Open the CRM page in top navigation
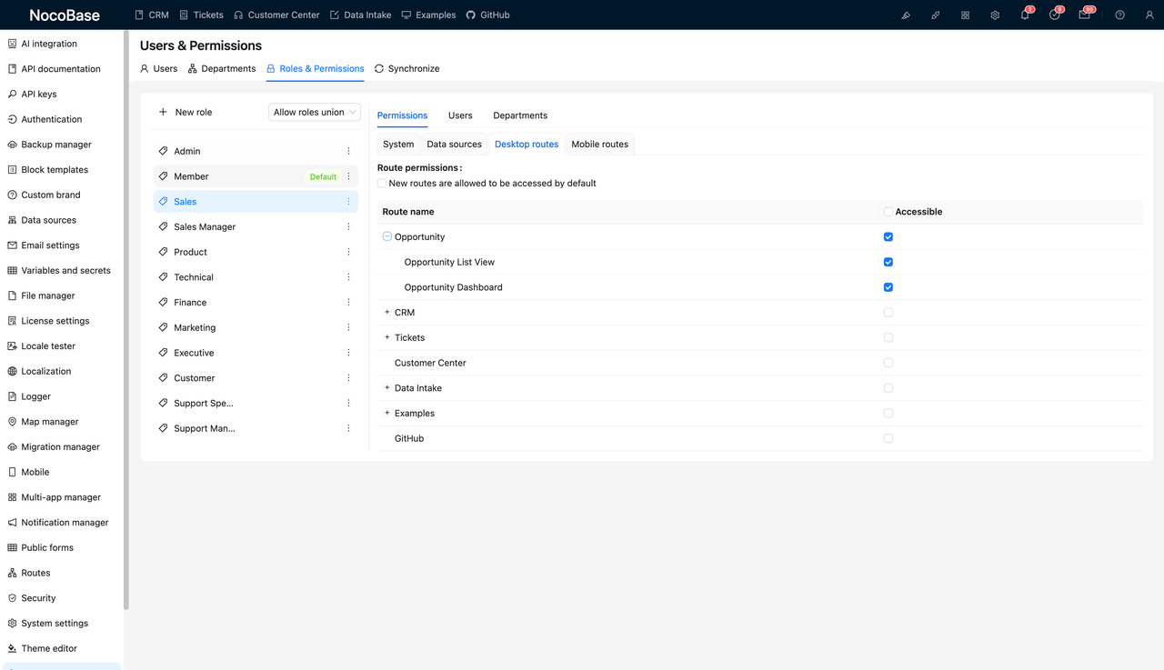This screenshot has width=1164, height=670. tap(152, 15)
